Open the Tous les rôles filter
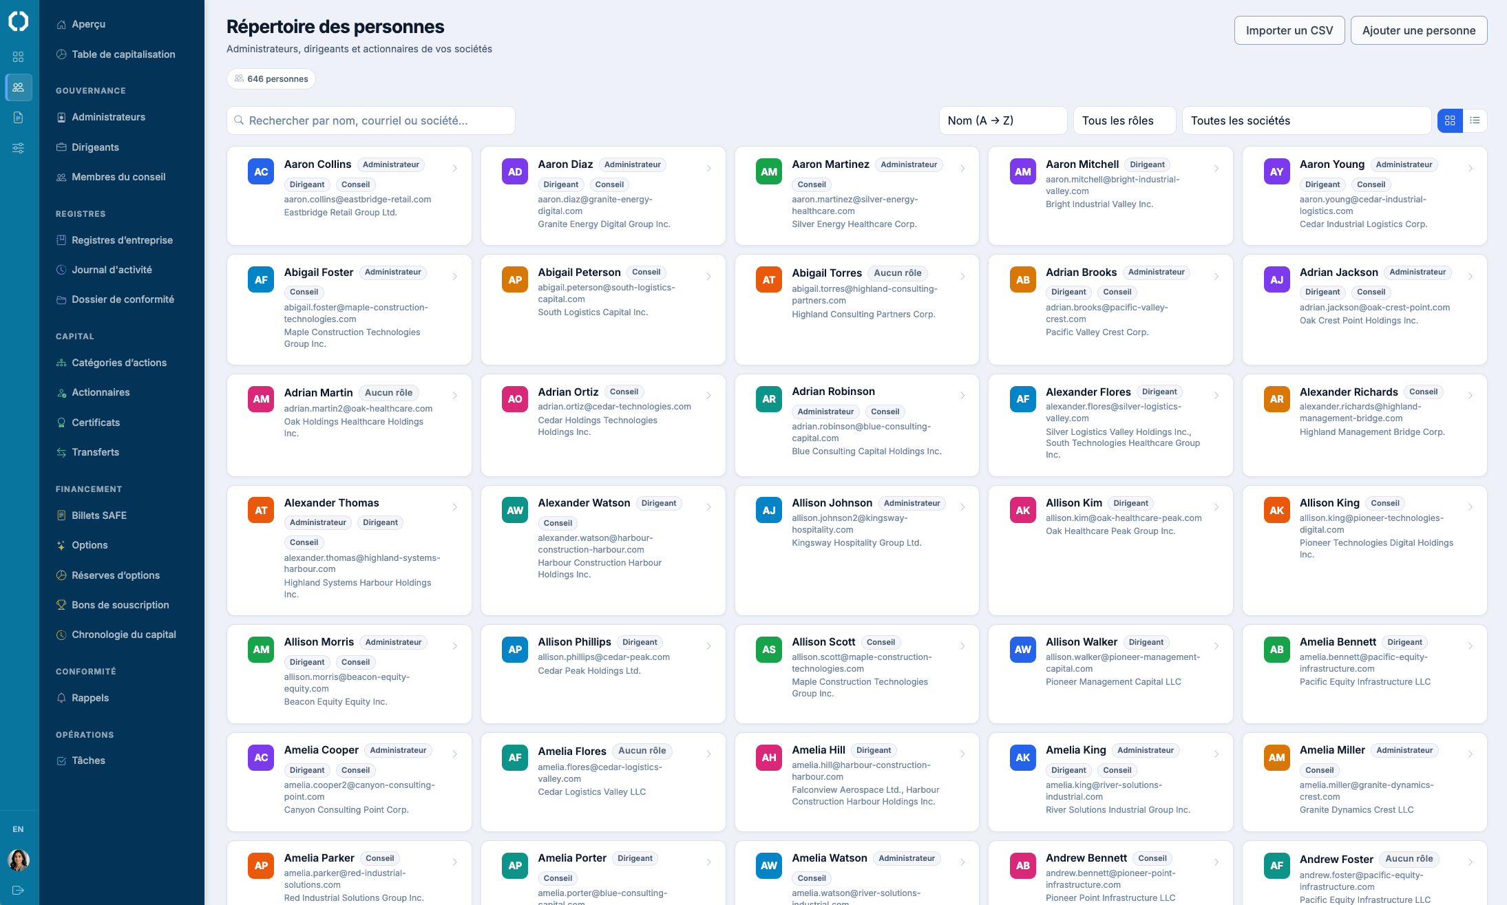 pos(1124,120)
